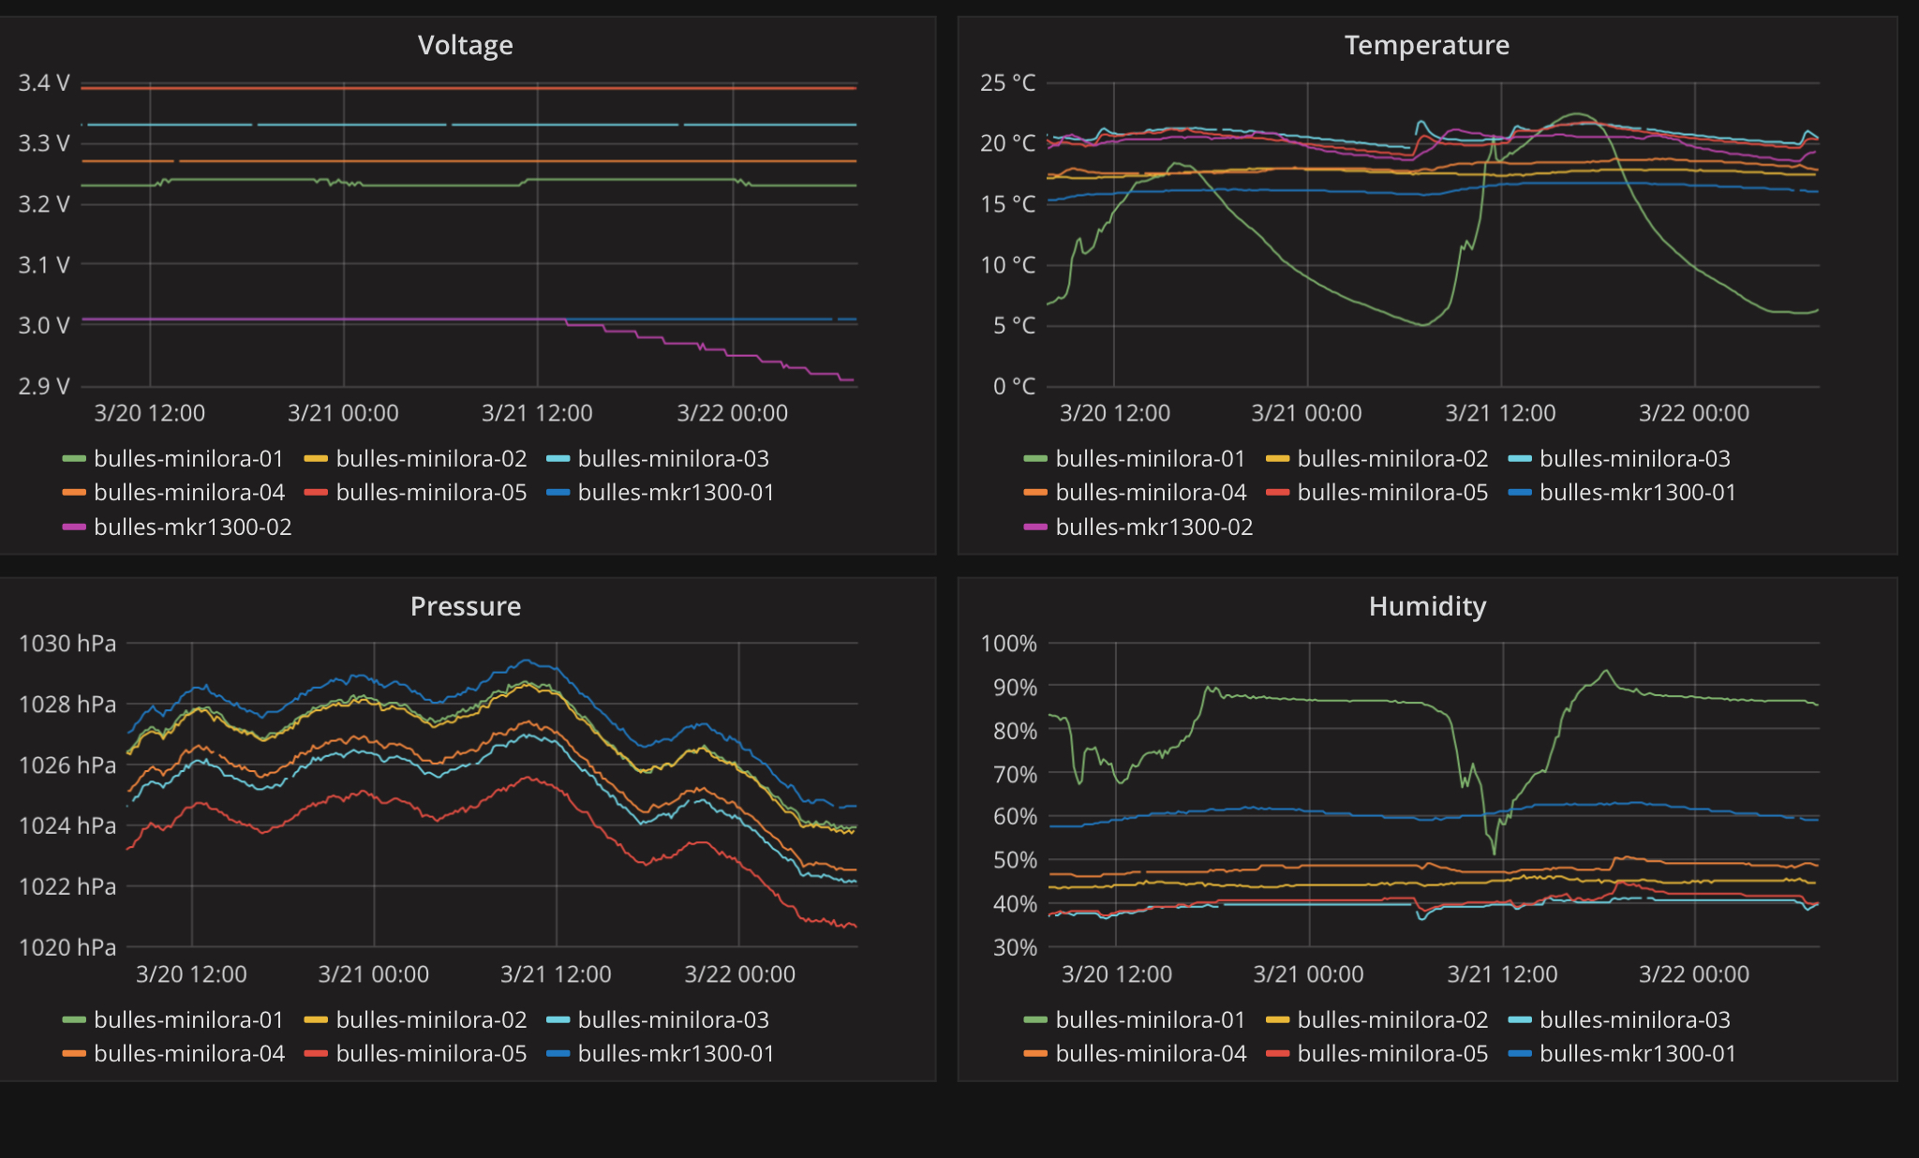Screen dimensions: 1919x1158
Task: Click orange swatch of minilora-04 in Humidity legend
Action: coord(1035,1054)
